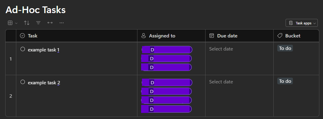This screenshot has height=119, width=323.
Task: Open the table view switcher icon
Action: click(10, 23)
